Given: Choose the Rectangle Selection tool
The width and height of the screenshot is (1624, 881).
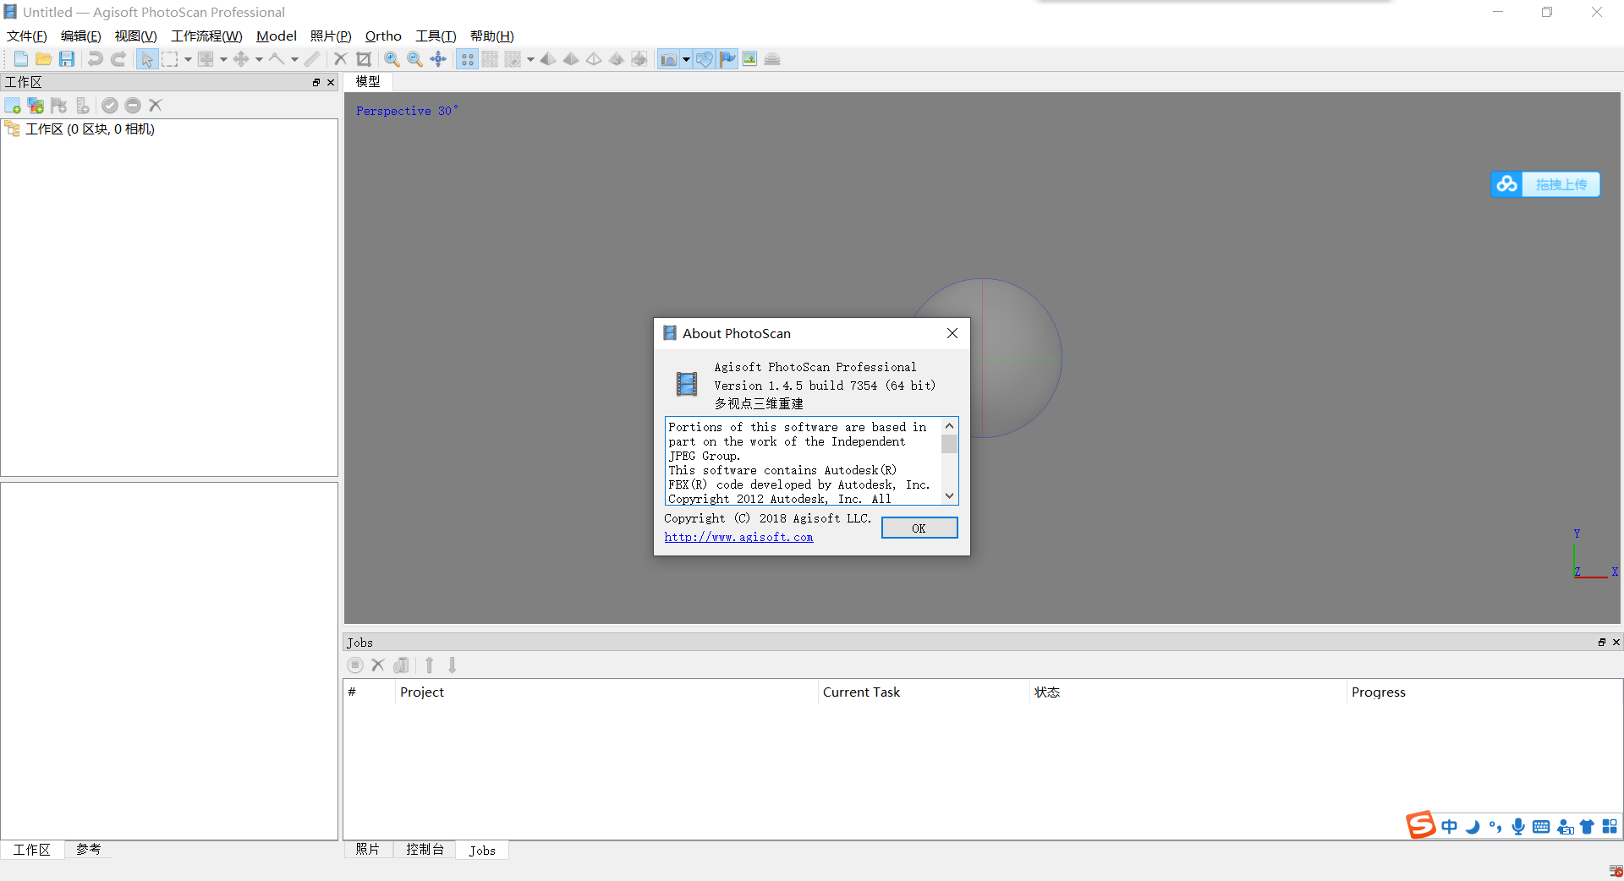Looking at the screenshot, I should click(170, 59).
